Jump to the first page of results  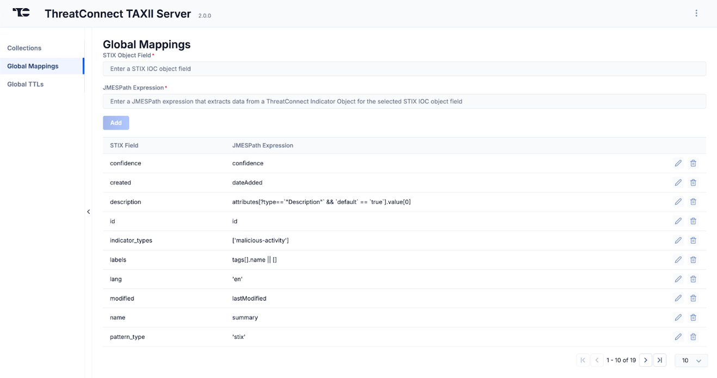[x=583, y=360]
